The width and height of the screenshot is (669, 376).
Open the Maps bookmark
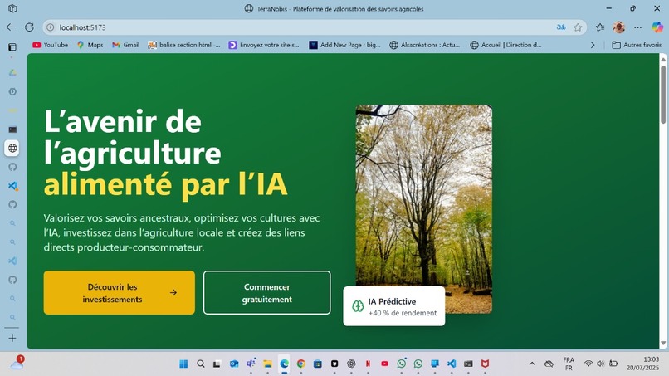pyautogui.click(x=90, y=45)
